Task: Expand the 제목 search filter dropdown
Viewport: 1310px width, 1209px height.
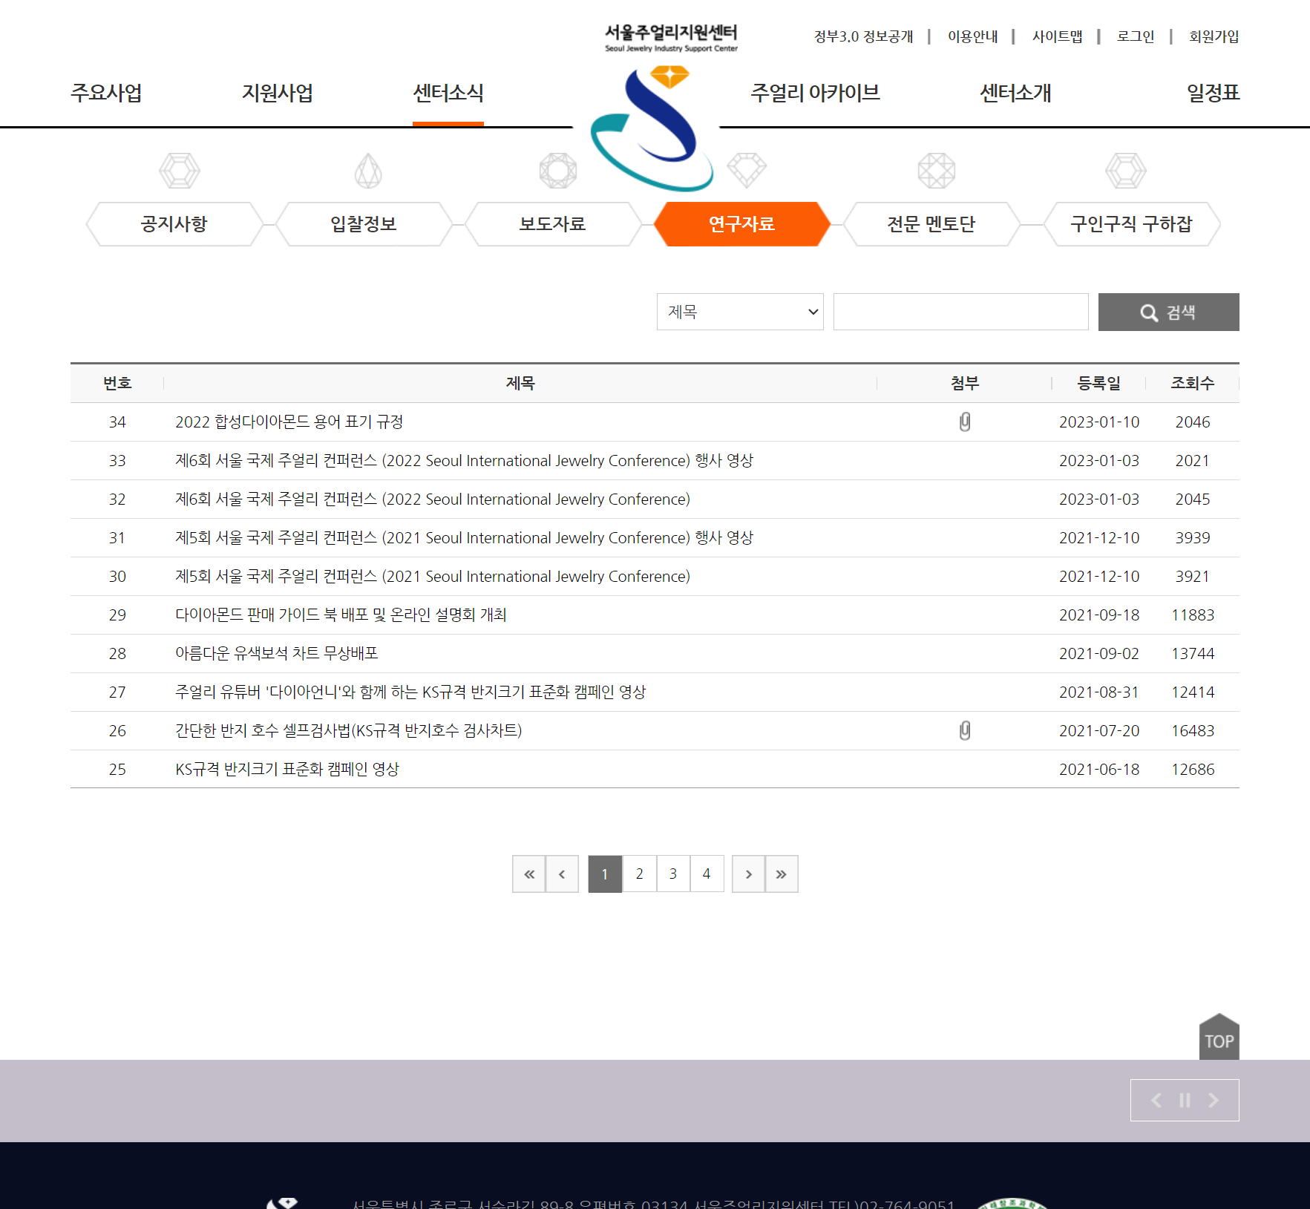Action: point(739,312)
